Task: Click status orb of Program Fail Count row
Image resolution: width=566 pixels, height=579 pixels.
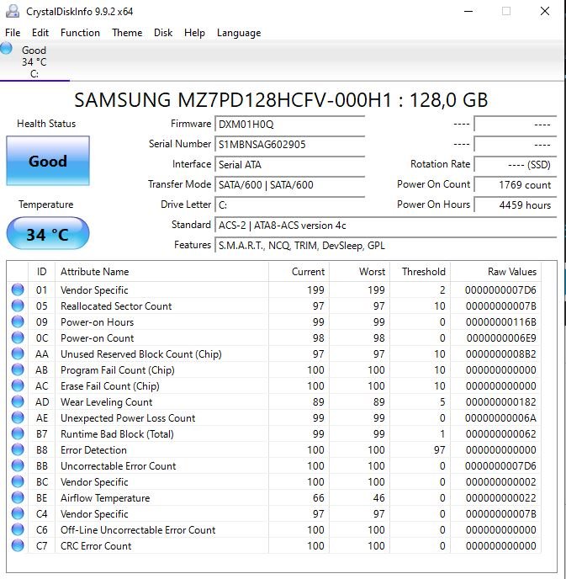Action: (x=18, y=369)
